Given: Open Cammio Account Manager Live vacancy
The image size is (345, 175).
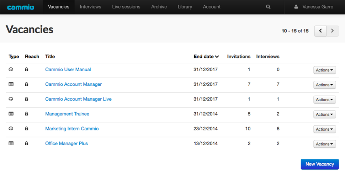Looking at the screenshot, I should pos(78,99).
